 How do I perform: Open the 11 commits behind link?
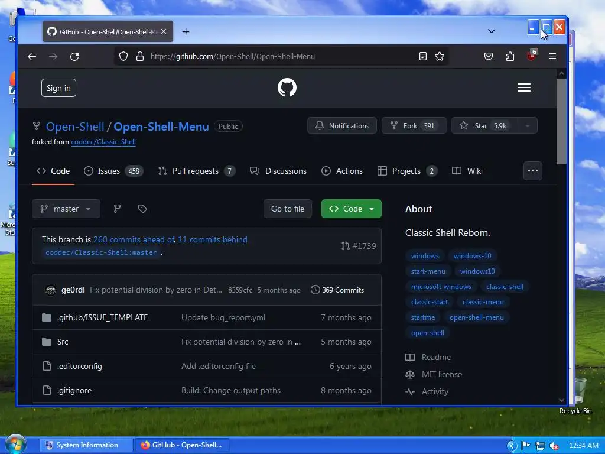213,240
